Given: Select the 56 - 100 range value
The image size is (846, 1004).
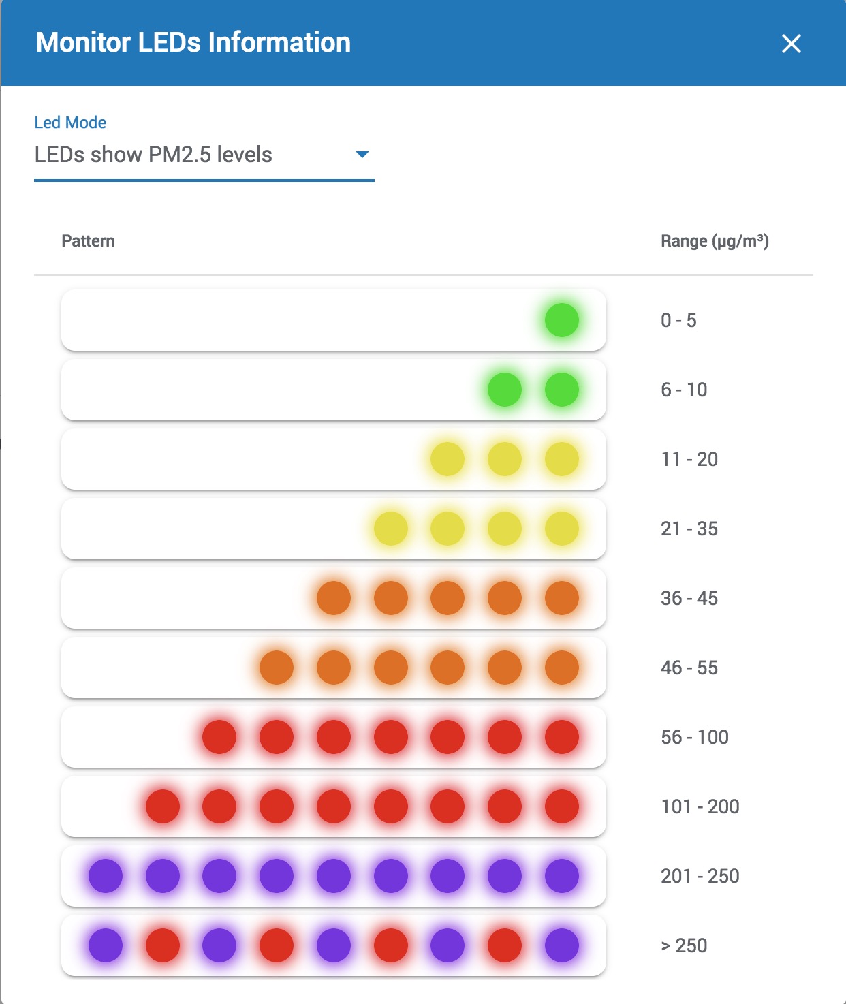Looking at the screenshot, I should (695, 737).
